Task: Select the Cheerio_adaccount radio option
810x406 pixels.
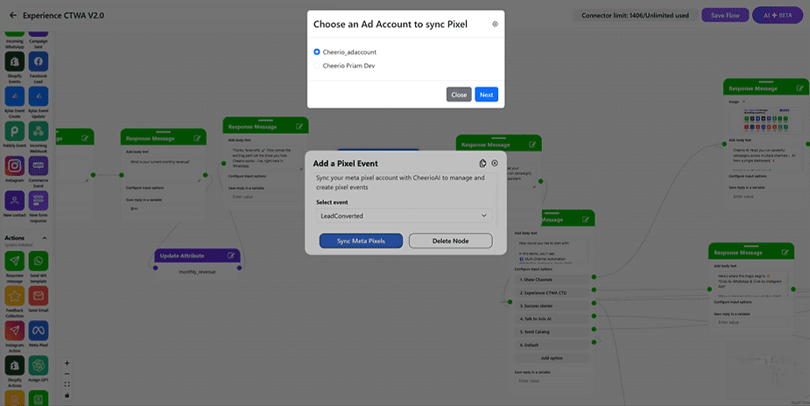Action: coord(317,52)
